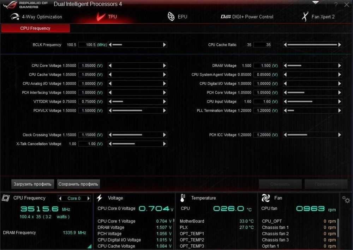Increase CPU Cache Voltage with right arrow
The width and height of the screenshot is (353, 250).
click(164, 75)
